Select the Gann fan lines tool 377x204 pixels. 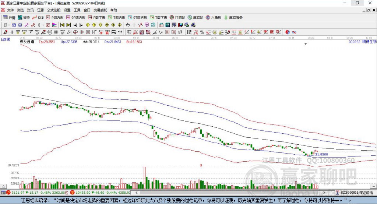click(135, 32)
